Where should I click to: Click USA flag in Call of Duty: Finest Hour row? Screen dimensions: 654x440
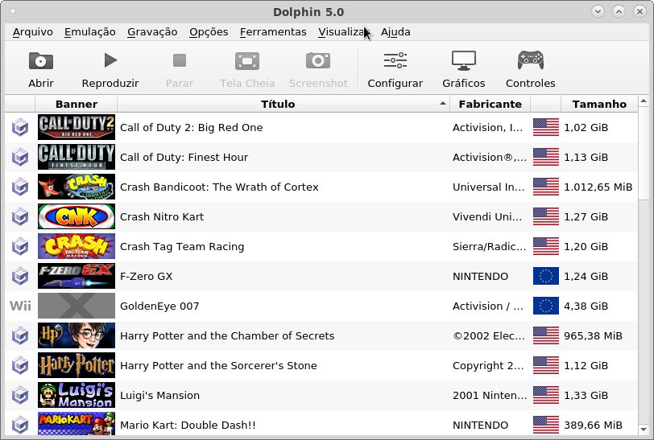tap(546, 157)
